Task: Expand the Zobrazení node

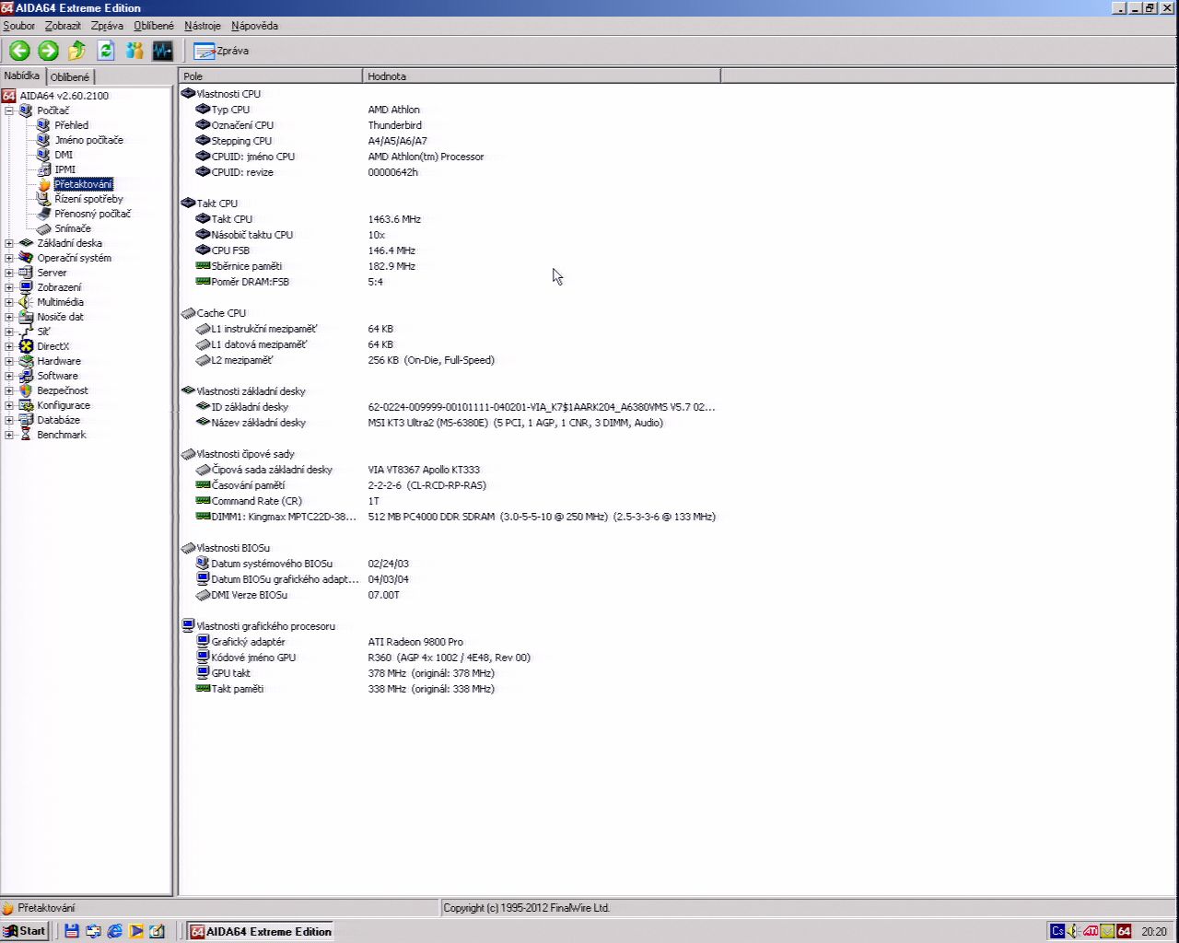Action: point(9,287)
